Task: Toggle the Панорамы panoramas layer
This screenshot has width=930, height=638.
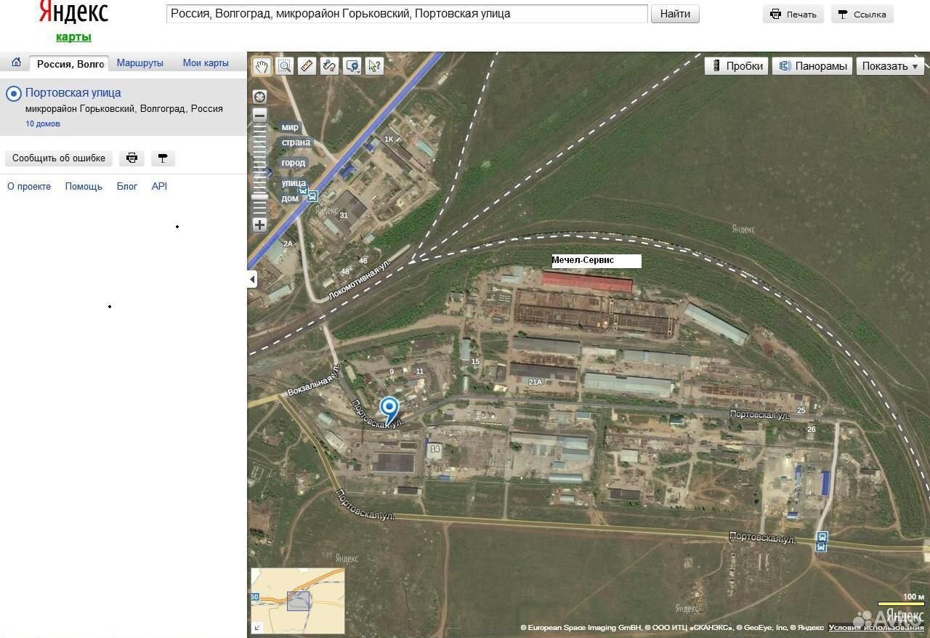Action: coord(813,66)
